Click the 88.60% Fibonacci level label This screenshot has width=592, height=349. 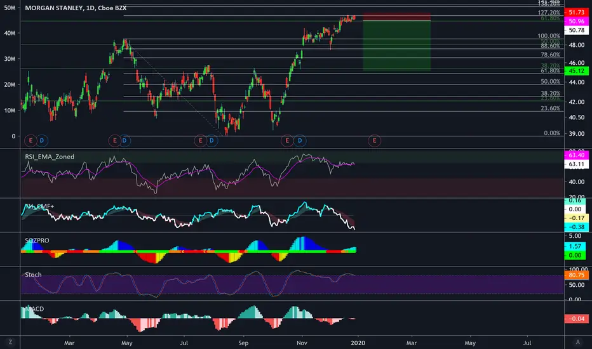(551, 46)
